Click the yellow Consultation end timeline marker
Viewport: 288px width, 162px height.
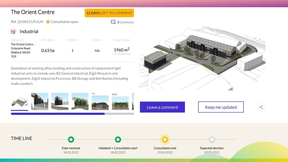pos(165,139)
